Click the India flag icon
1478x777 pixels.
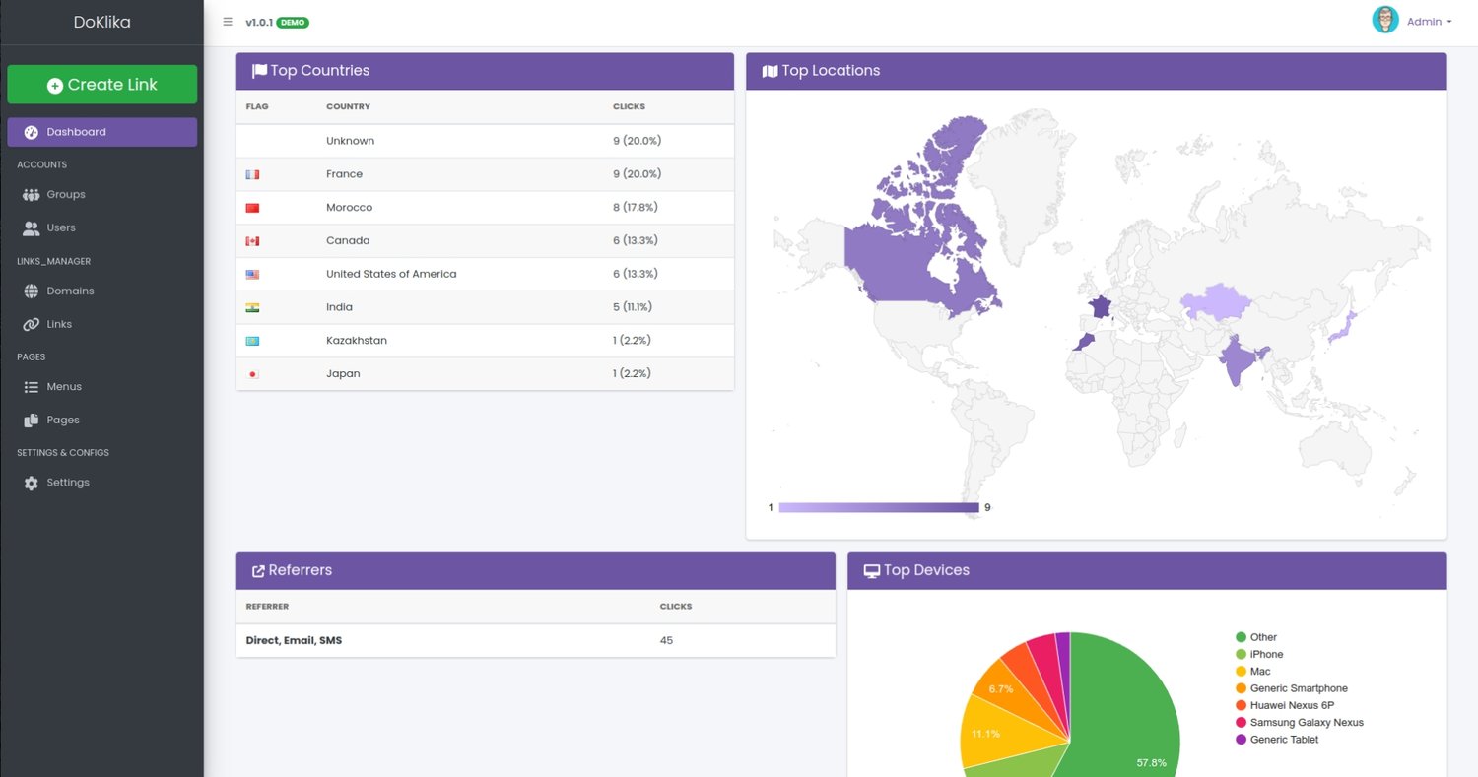click(252, 308)
